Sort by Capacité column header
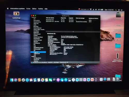Screen dimensions: 129x97 pyautogui.click(x=71, y=18)
